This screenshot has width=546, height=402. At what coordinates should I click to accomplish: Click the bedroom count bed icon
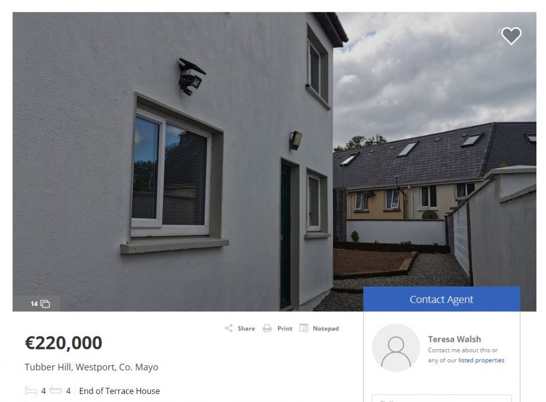(31, 390)
